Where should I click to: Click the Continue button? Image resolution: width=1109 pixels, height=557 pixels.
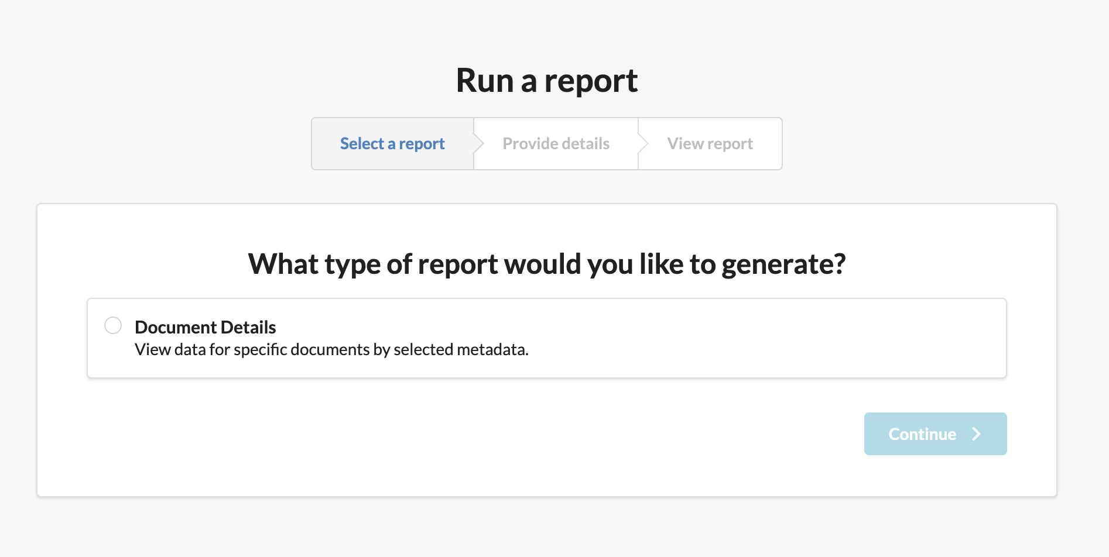pyautogui.click(x=935, y=434)
